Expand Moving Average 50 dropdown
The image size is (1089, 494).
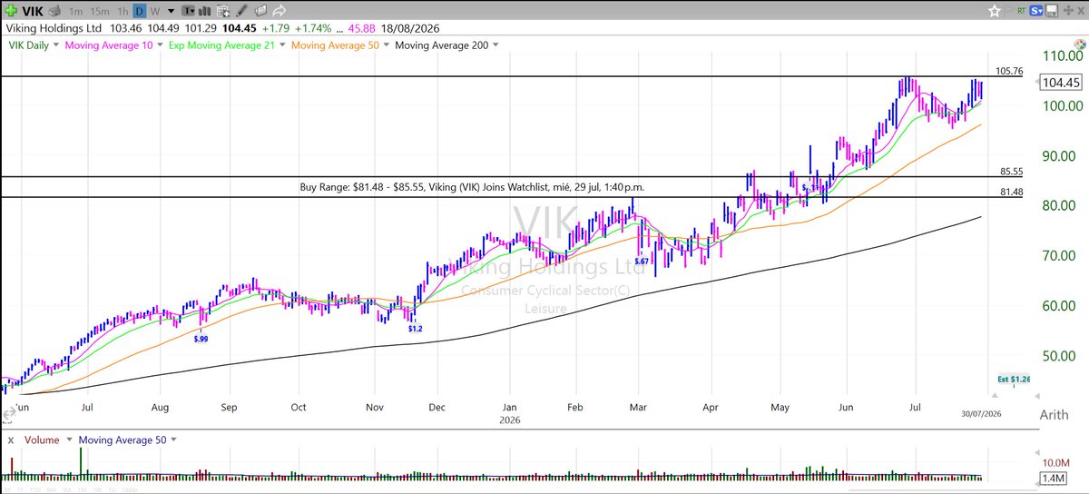point(386,44)
